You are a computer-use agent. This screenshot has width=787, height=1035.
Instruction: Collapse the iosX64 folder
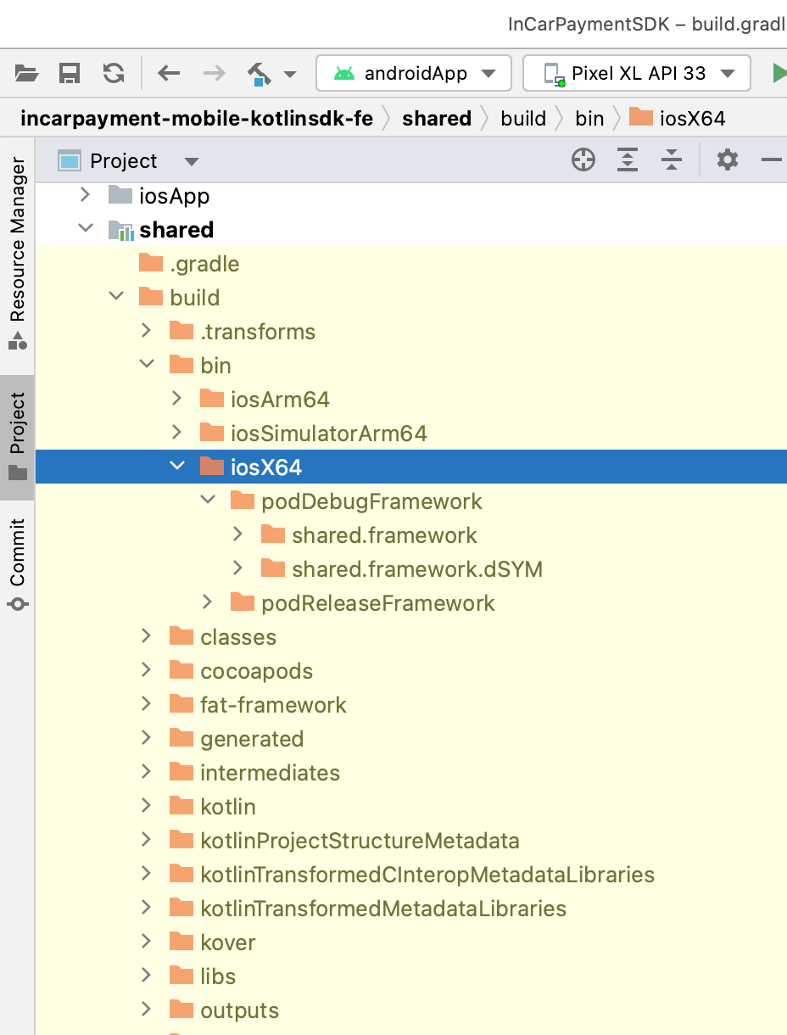(176, 466)
